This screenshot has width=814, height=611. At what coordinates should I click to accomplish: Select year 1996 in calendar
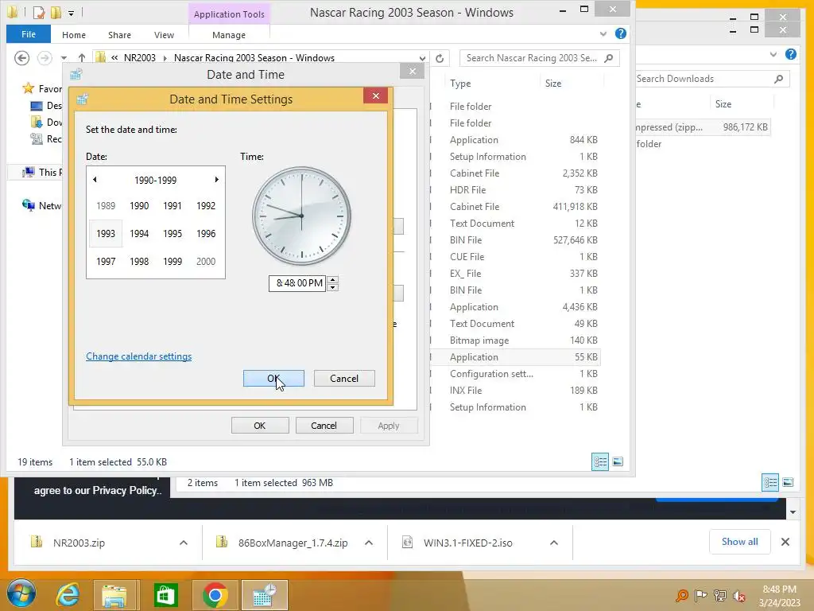click(206, 234)
